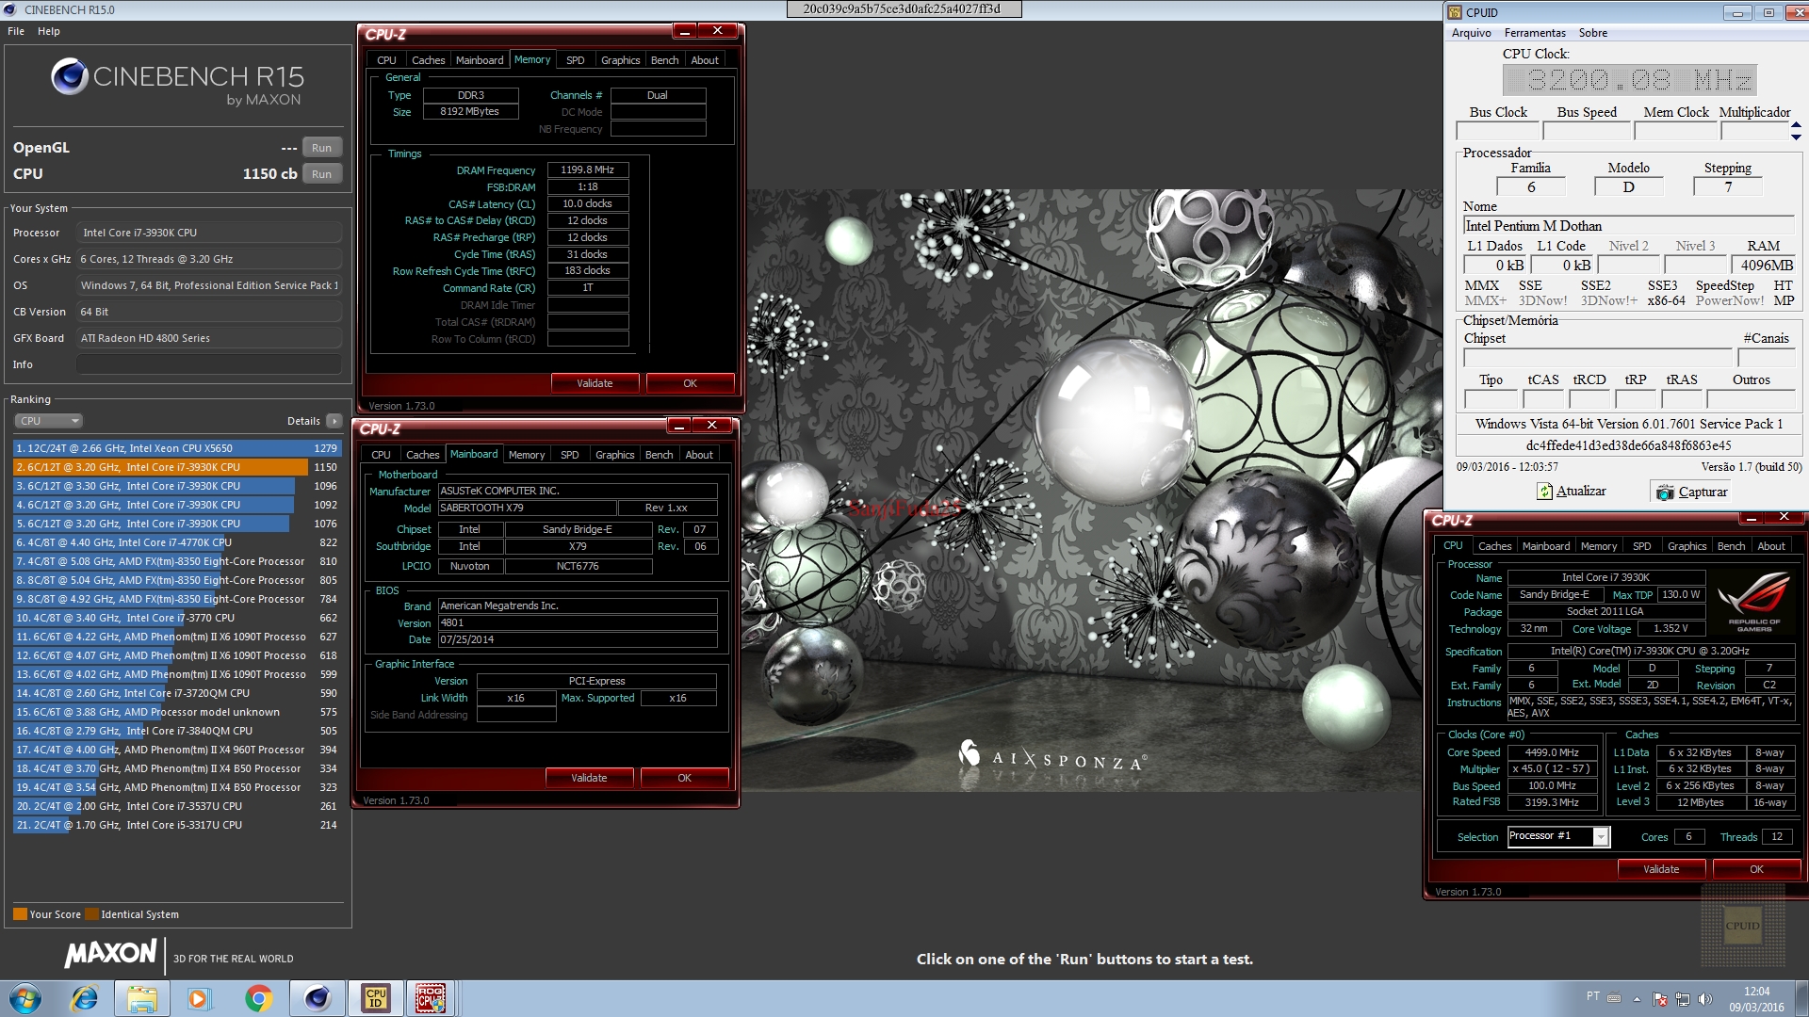The width and height of the screenshot is (1809, 1017).
Task: Open the File menu in Cinebench
Action: pyautogui.click(x=16, y=31)
